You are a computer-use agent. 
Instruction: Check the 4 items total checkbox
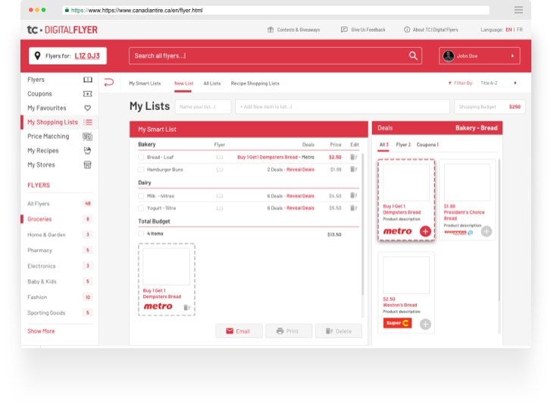point(141,234)
